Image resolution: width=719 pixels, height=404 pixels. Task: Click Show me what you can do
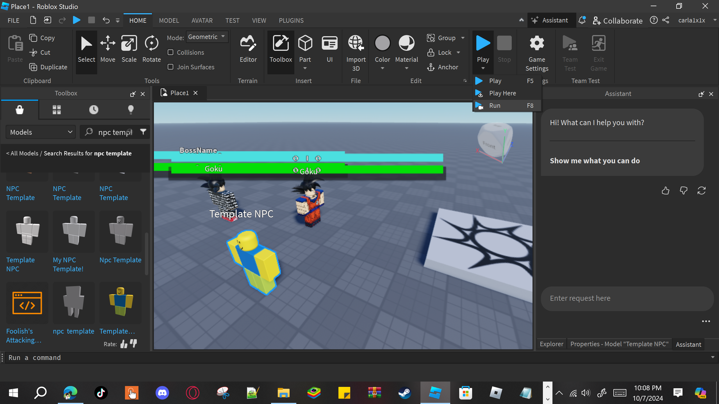(595, 161)
